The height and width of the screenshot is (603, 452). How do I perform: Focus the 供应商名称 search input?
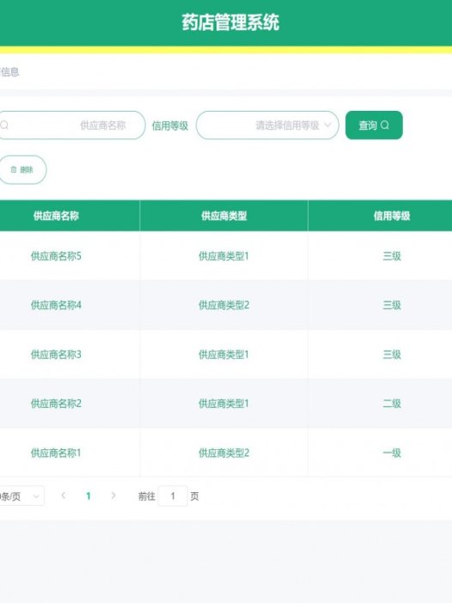tap(72, 125)
